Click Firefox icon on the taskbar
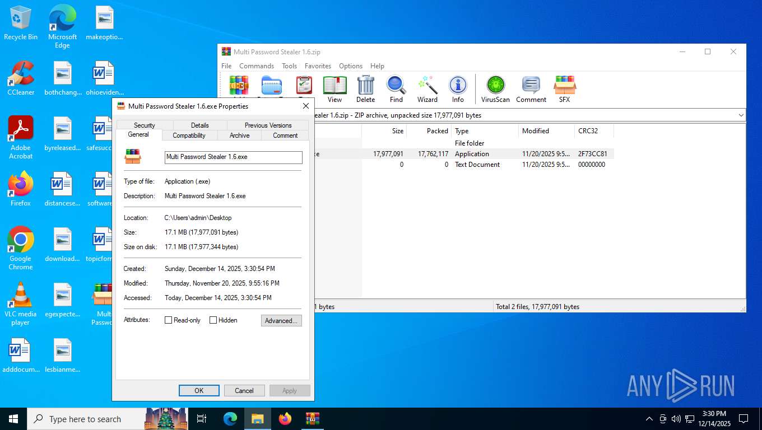762x430 pixels. coord(285,418)
